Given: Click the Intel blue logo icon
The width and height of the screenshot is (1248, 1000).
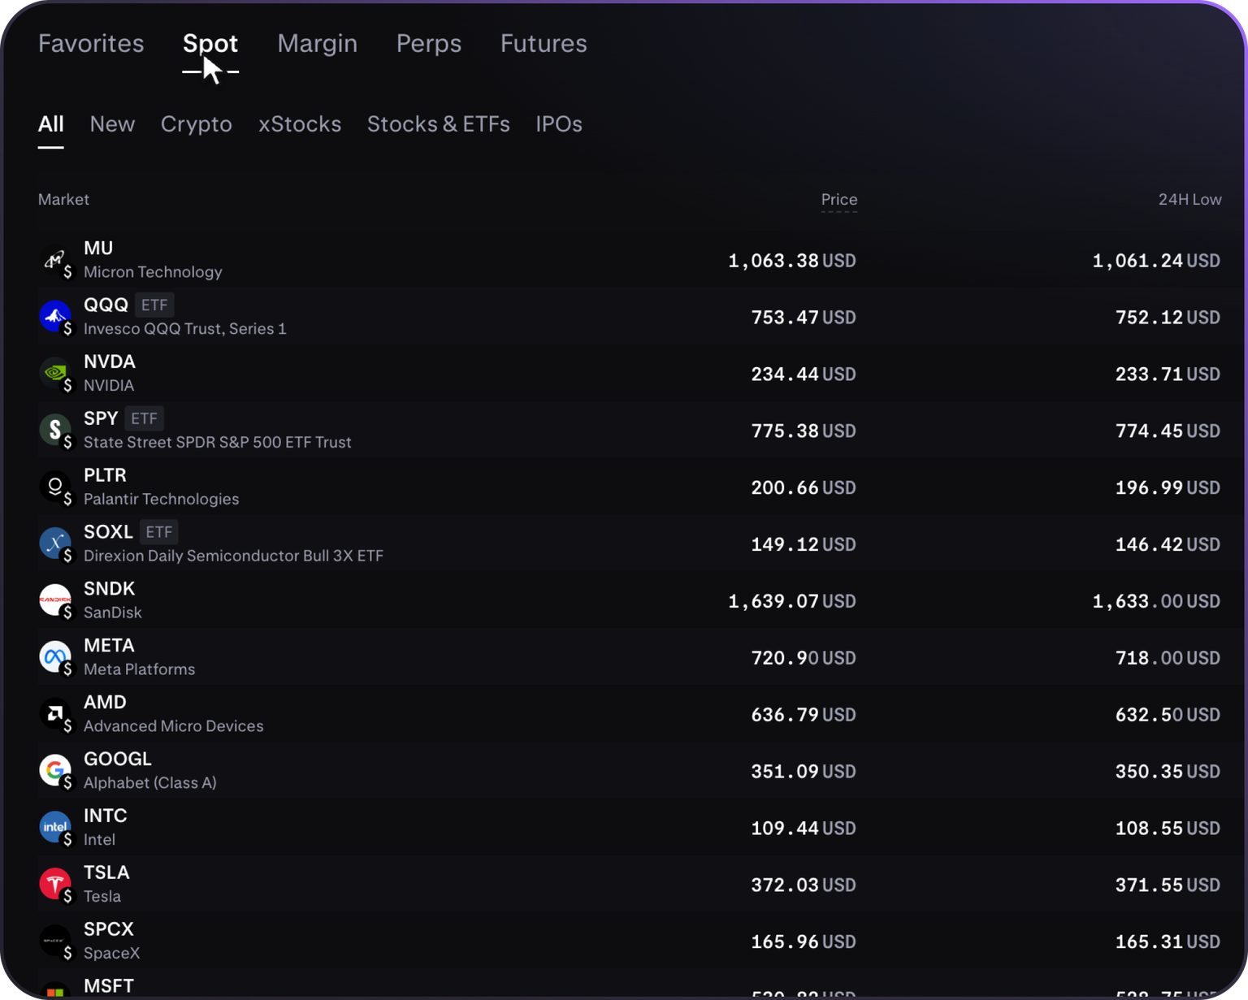Looking at the screenshot, I should 54,828.
